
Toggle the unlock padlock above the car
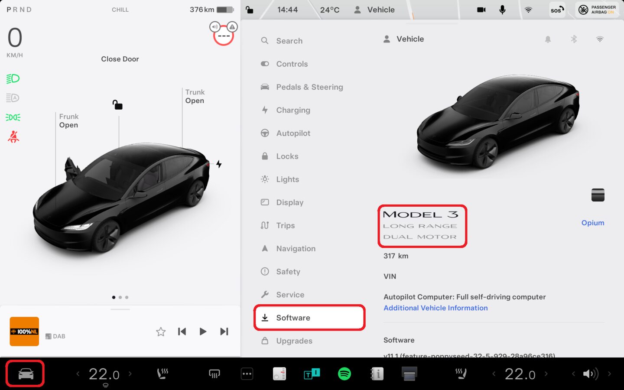[117, 104]
